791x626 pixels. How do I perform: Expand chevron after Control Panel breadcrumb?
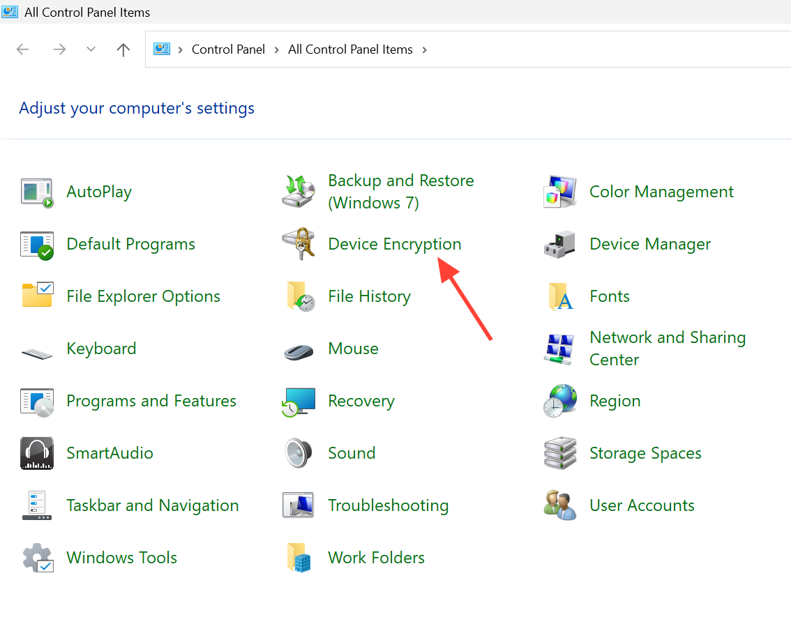pos(276,50)
